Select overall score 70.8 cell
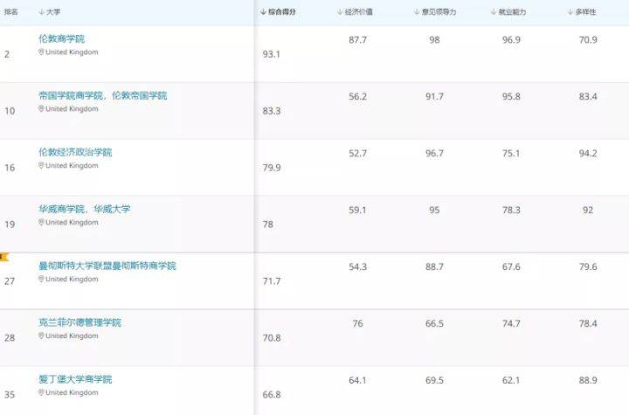The width and height of the screenshot is (629, 415). [x=272, y=337]
